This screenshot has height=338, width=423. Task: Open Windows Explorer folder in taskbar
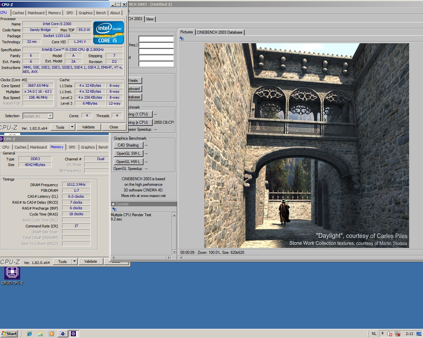[40, 334]
